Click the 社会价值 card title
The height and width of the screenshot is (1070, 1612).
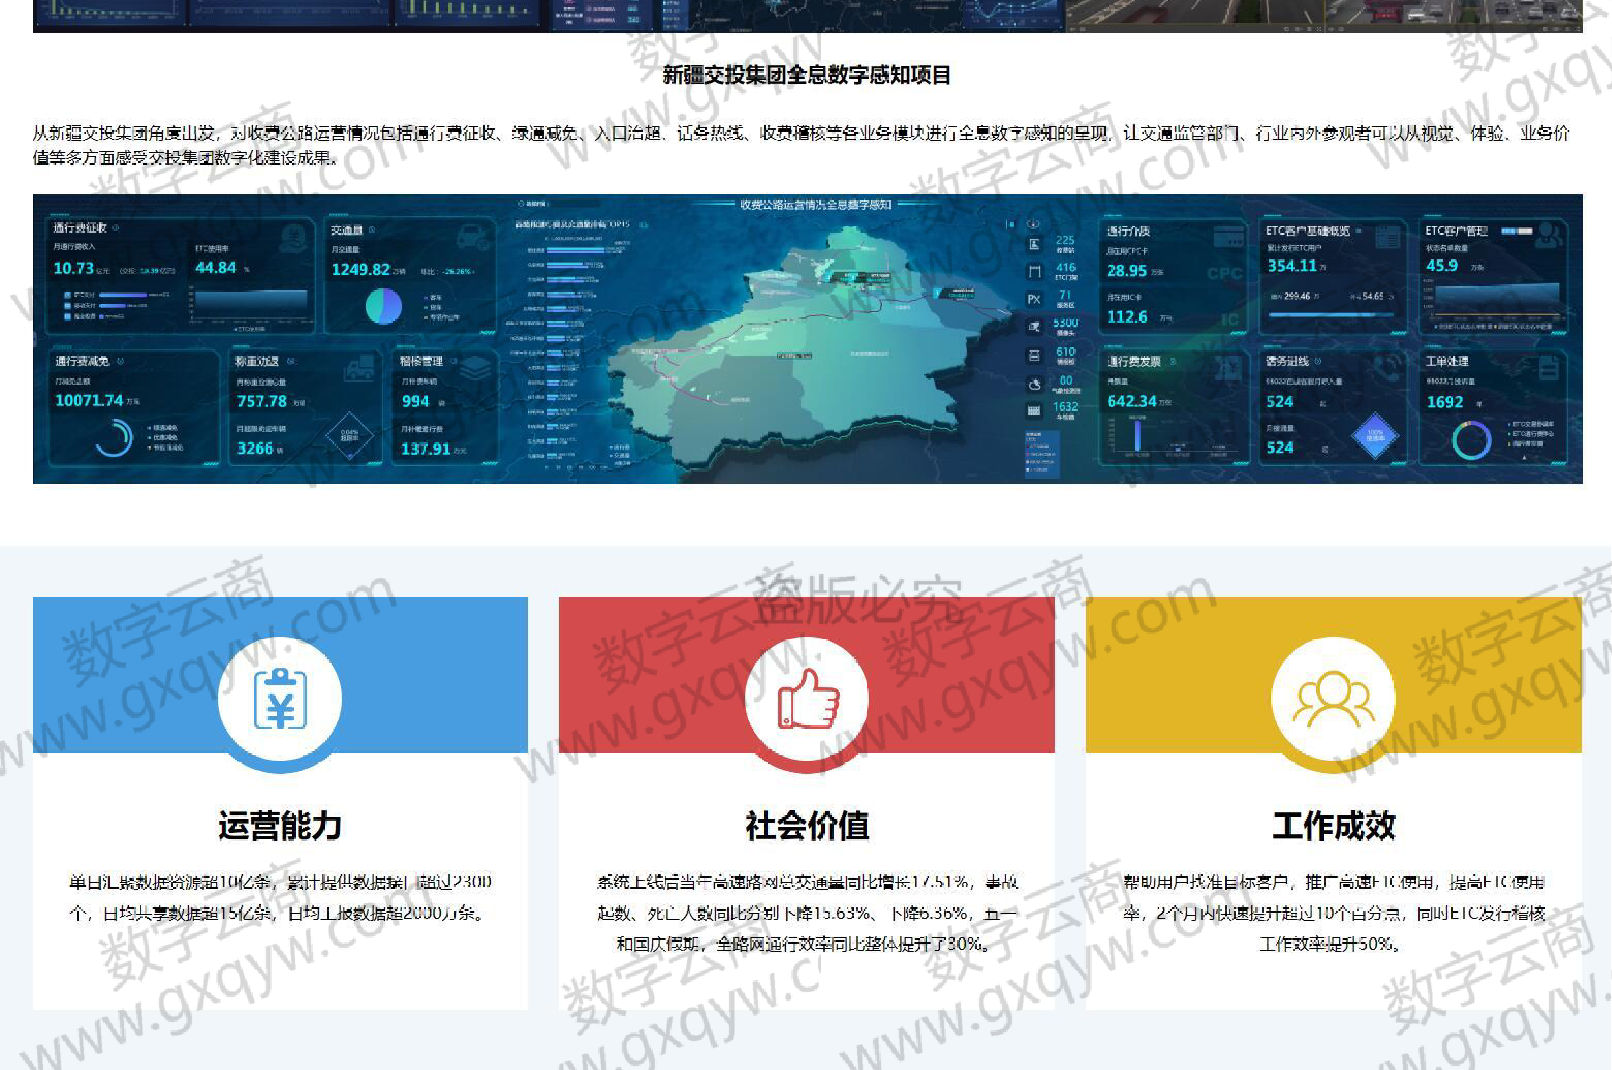(x=808, y=825)
